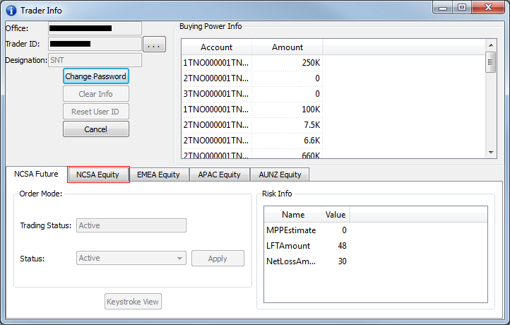Select the NCSA Future tab
This screenshot has width=510, height=325.
click(37, 174)
